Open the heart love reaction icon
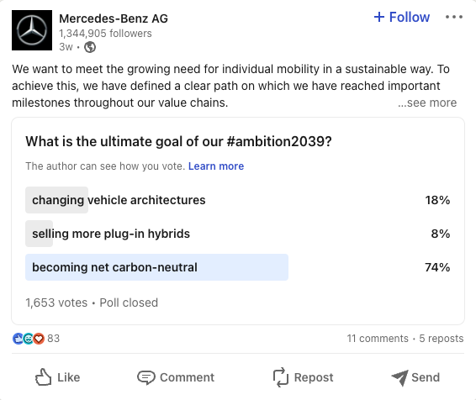 (x=39, y=339)
